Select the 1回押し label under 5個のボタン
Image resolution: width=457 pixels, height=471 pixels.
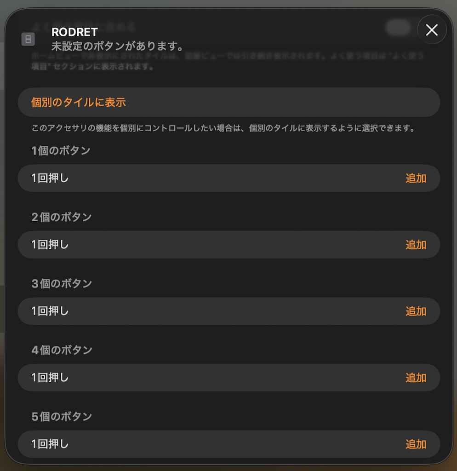(x=50, y=444)
